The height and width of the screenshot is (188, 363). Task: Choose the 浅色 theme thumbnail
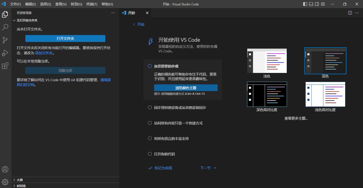[267, 61]
